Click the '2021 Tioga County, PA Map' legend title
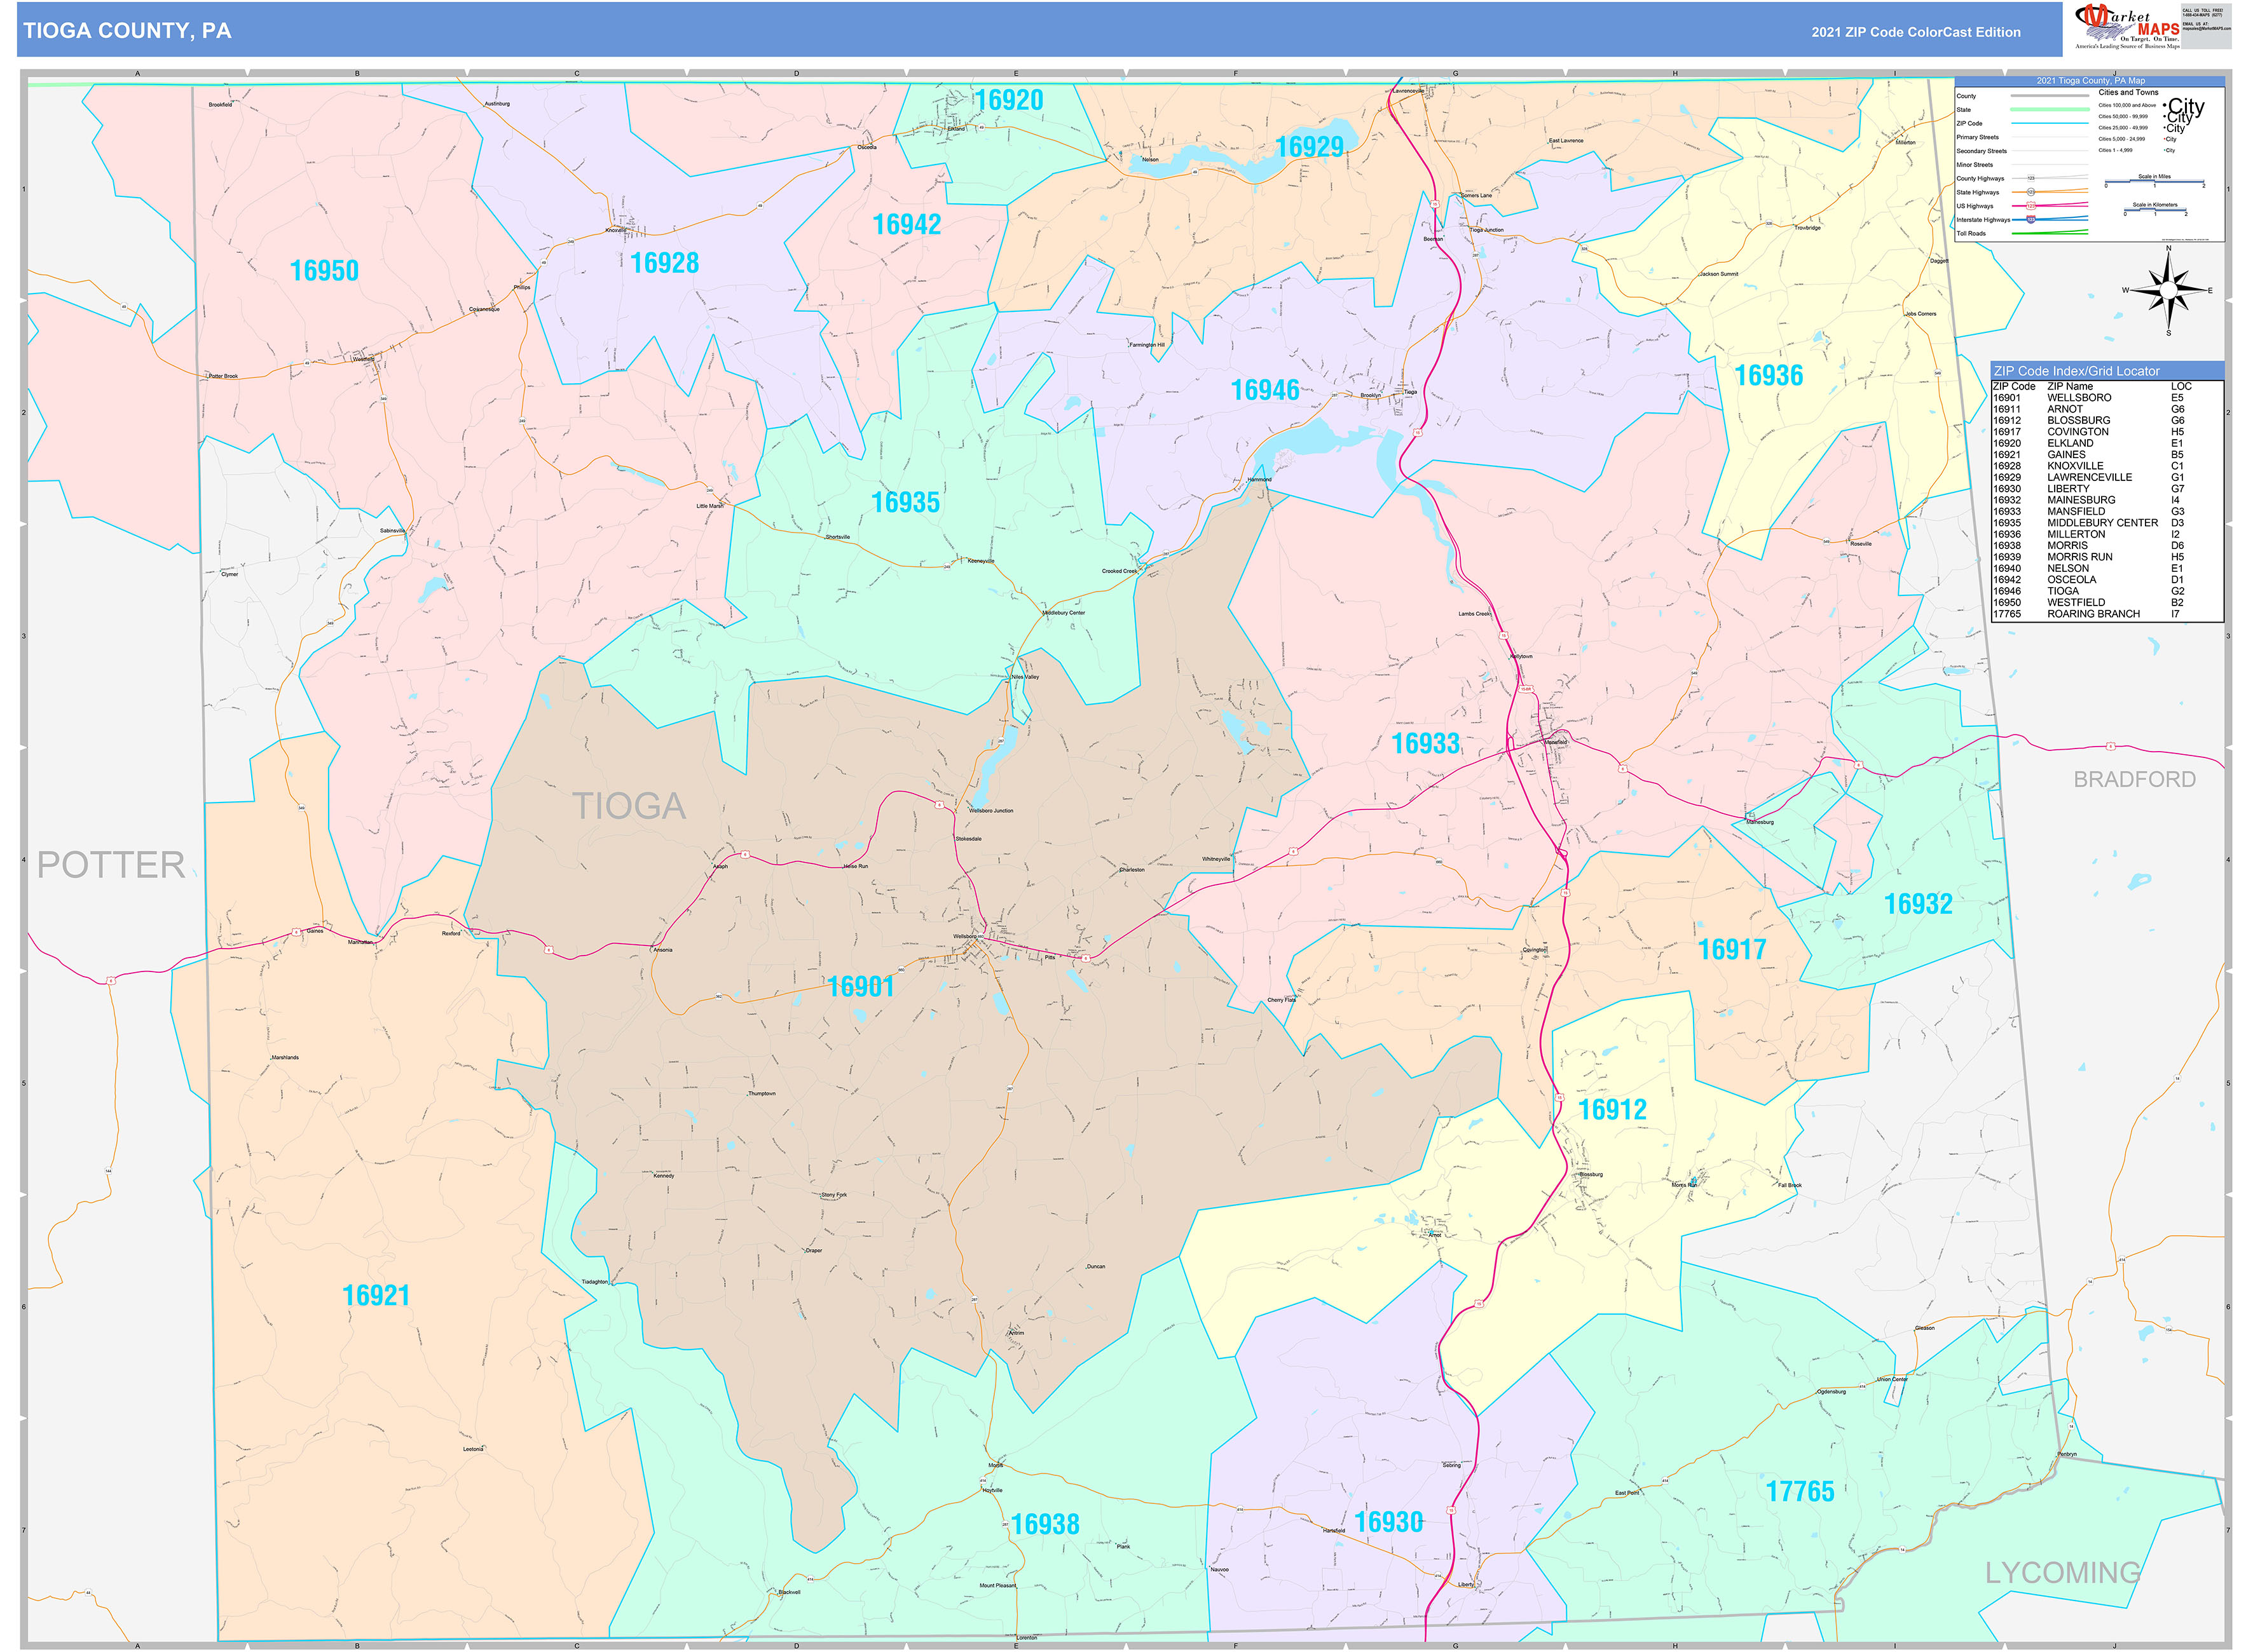 tap(2091, 81)
